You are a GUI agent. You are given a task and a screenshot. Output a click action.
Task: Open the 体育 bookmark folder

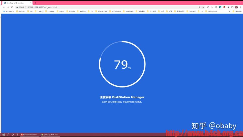coord(169,11)
